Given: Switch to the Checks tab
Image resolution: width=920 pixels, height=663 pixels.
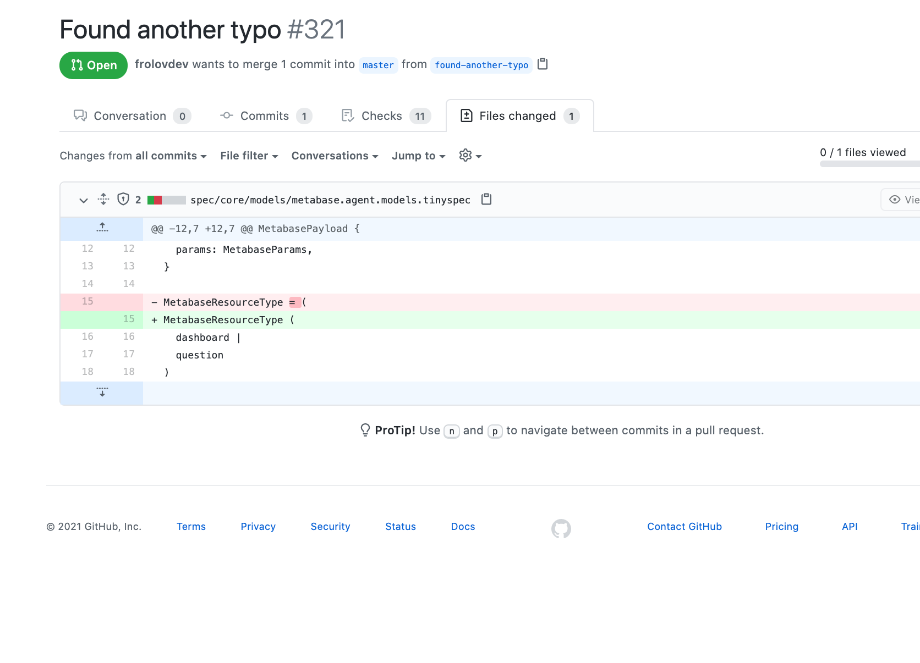Looking at the screenshot, I should 386,116.
